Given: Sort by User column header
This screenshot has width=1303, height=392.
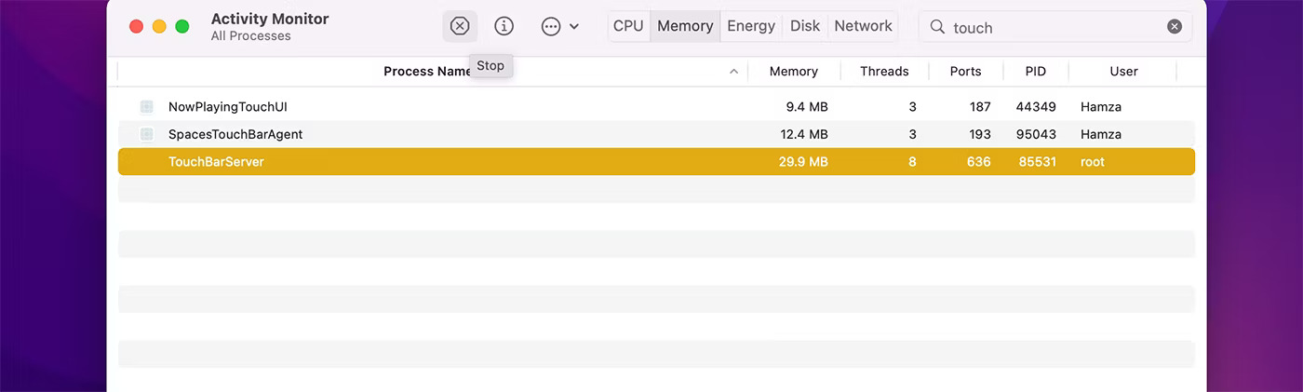Looking at the screenshot, I should [x=1123, y=71].
